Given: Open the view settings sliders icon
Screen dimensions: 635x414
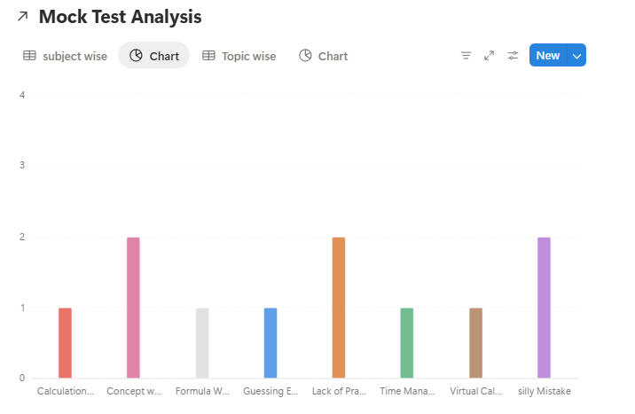Looking at the screenshot, I should [513, 56].
